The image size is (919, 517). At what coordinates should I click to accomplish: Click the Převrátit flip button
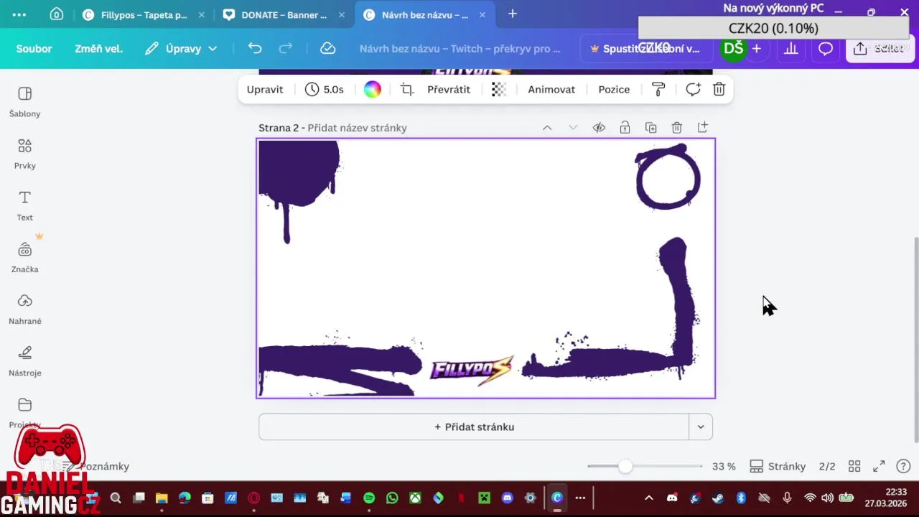pos(449,89)
